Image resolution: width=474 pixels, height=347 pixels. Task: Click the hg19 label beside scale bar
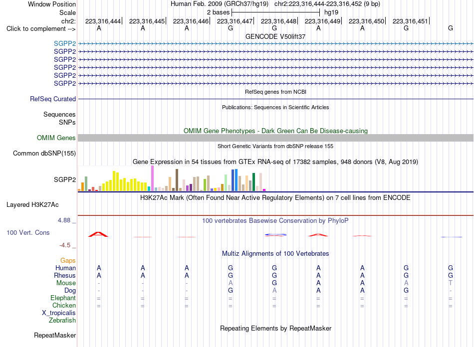pos(331,12)
